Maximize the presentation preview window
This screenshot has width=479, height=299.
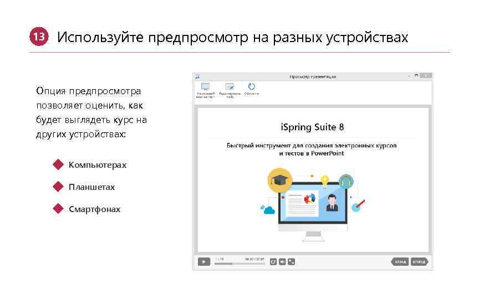[416, 75]
